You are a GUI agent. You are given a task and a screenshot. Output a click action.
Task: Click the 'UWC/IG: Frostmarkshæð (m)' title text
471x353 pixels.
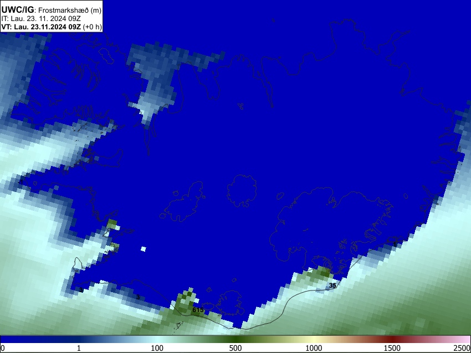click(x=52, y=10)
